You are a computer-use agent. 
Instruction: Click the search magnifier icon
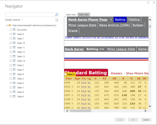pyautogui.click(x=56, y=15)
